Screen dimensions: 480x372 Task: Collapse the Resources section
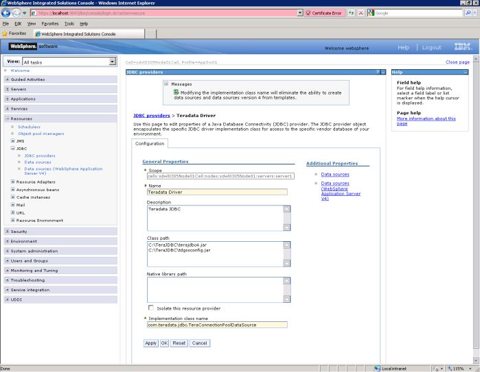coord(7,119)
